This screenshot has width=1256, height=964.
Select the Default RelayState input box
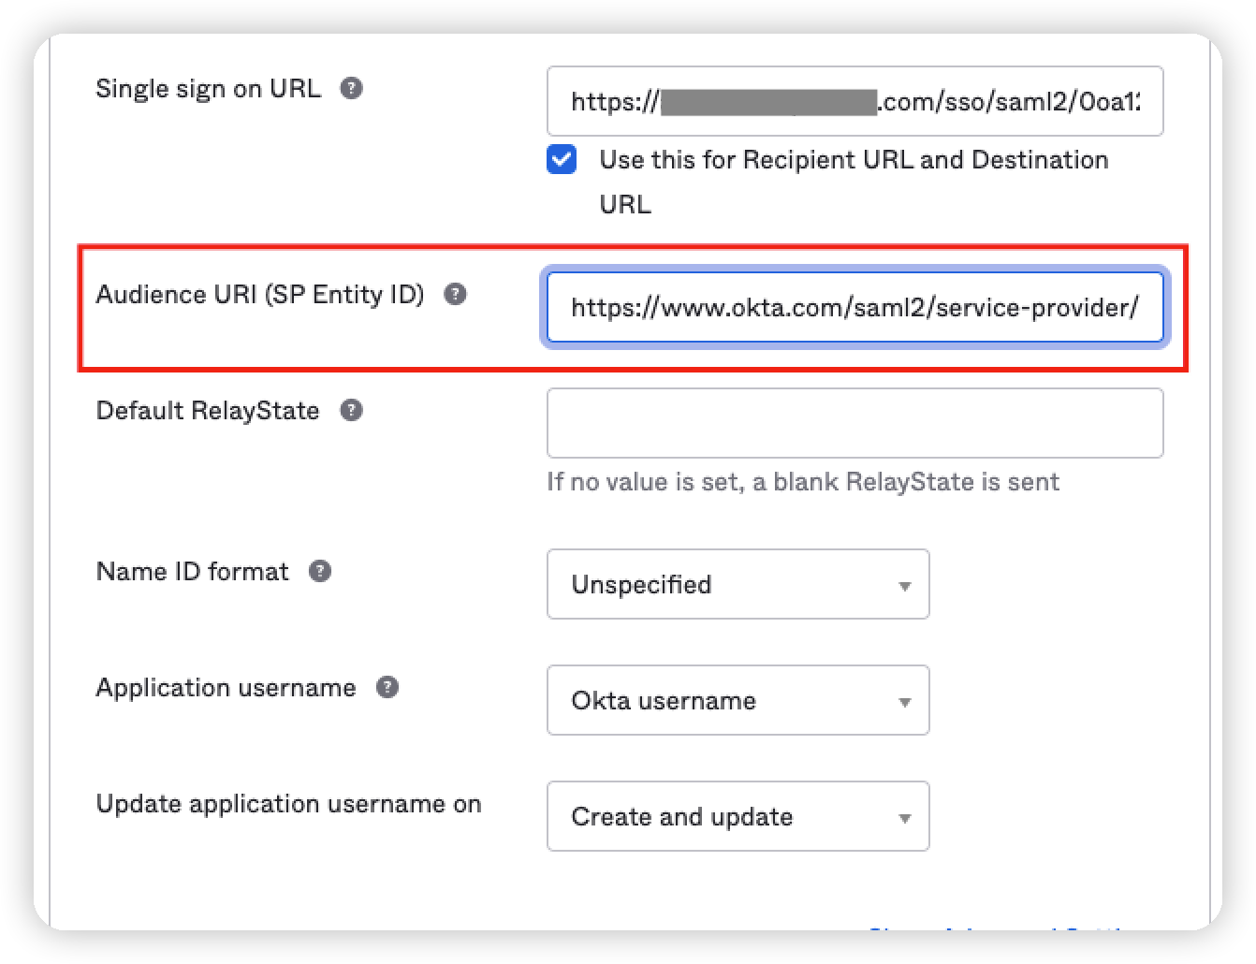click(854, 423)
